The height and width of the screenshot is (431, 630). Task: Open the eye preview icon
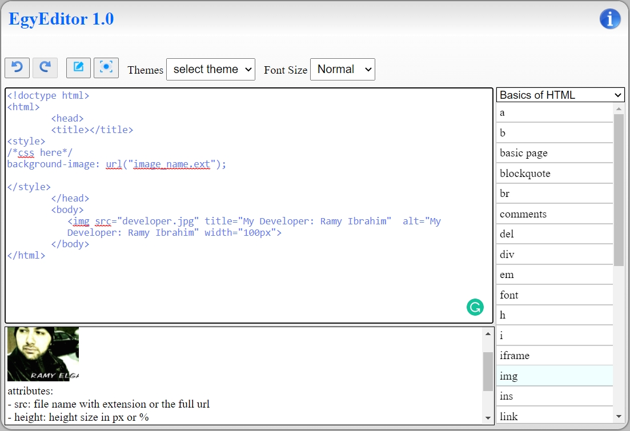[x=106, y=67]
